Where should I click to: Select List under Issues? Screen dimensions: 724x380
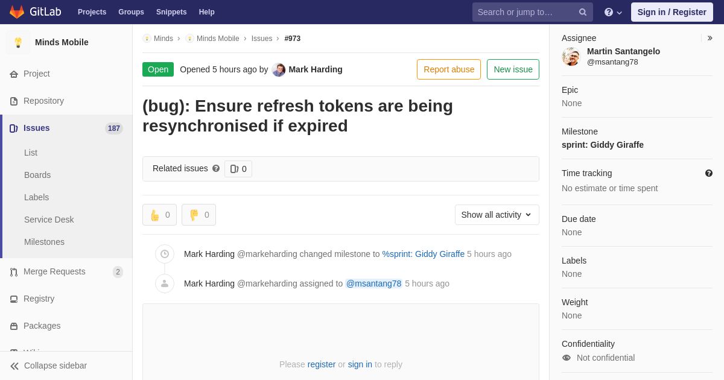tap(31, 153)
